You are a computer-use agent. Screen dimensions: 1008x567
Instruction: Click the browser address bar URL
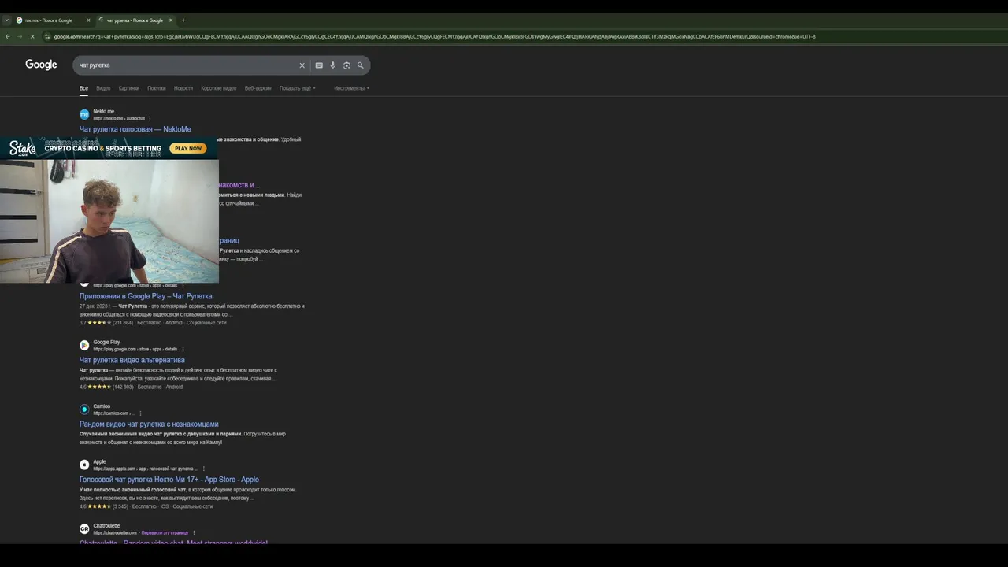tap(435, 36)
